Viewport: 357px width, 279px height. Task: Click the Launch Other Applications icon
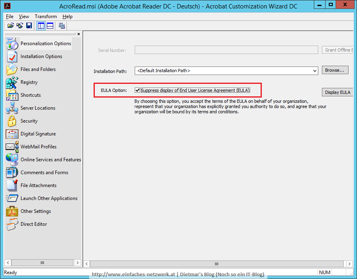[x=12, y=198]
